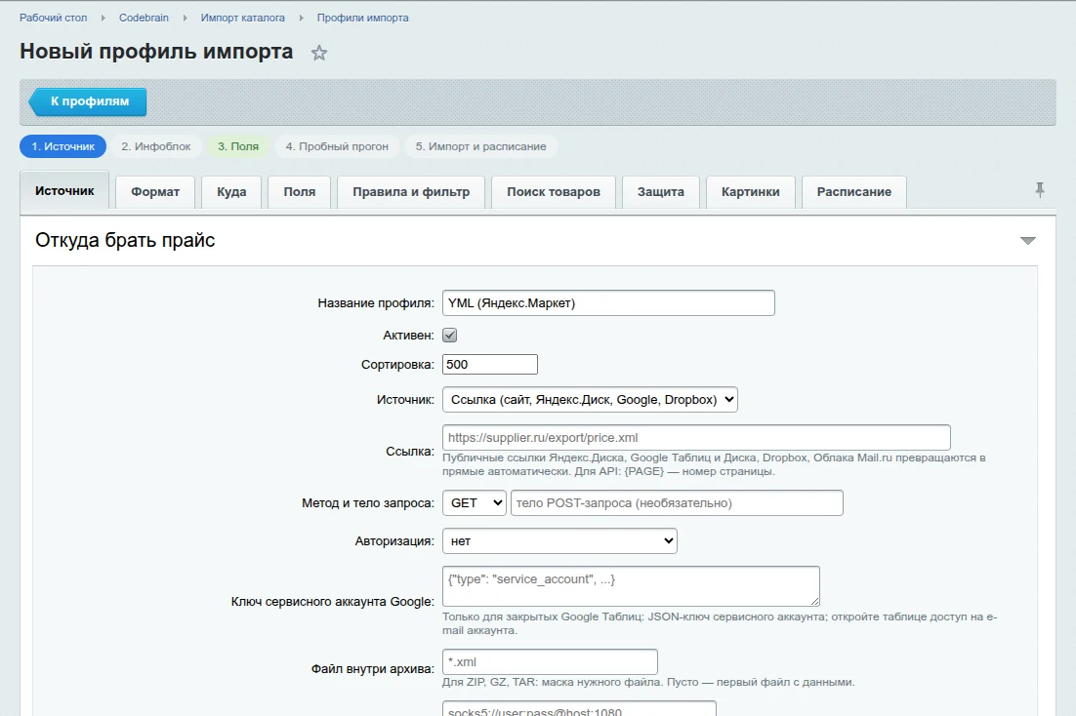This screenshot has width=1076, height=716.
Task: Go to step "2. Инфоблок"
Action: pos(156,146)
